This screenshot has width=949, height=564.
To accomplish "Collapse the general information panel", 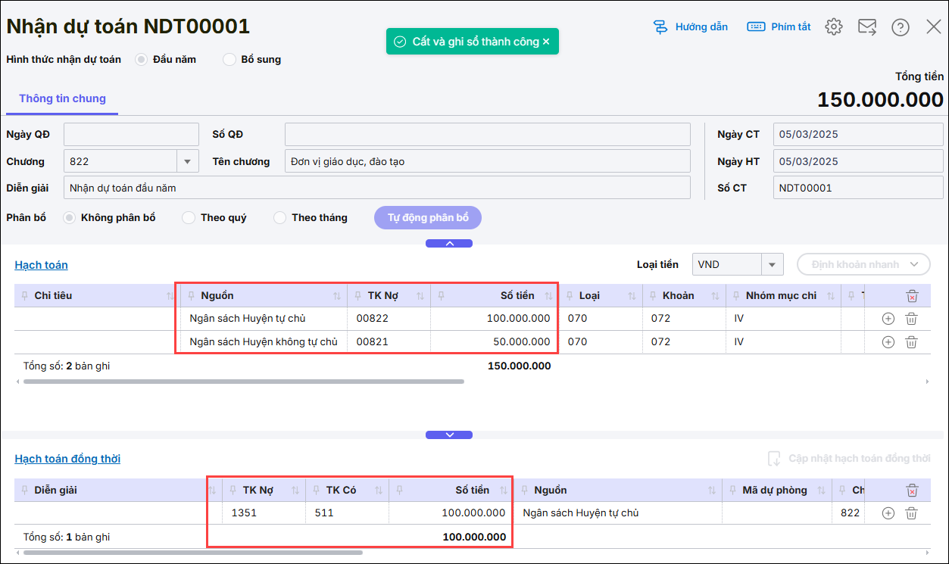I will 449,244.
